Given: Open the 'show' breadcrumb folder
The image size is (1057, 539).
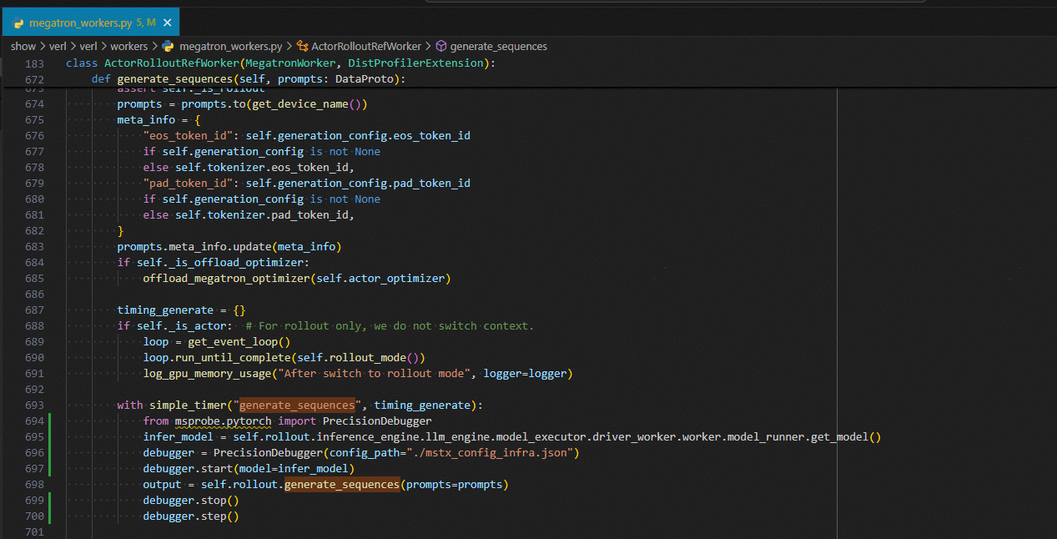Looking at the screenshot, I should click(23, 47).
